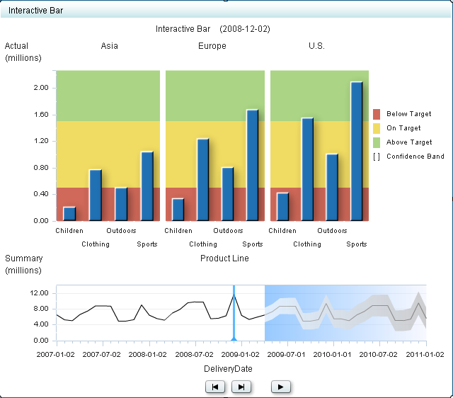Screen dimensions: 453x398
Task: Click the play animation button
Action: tap(281, 387)
